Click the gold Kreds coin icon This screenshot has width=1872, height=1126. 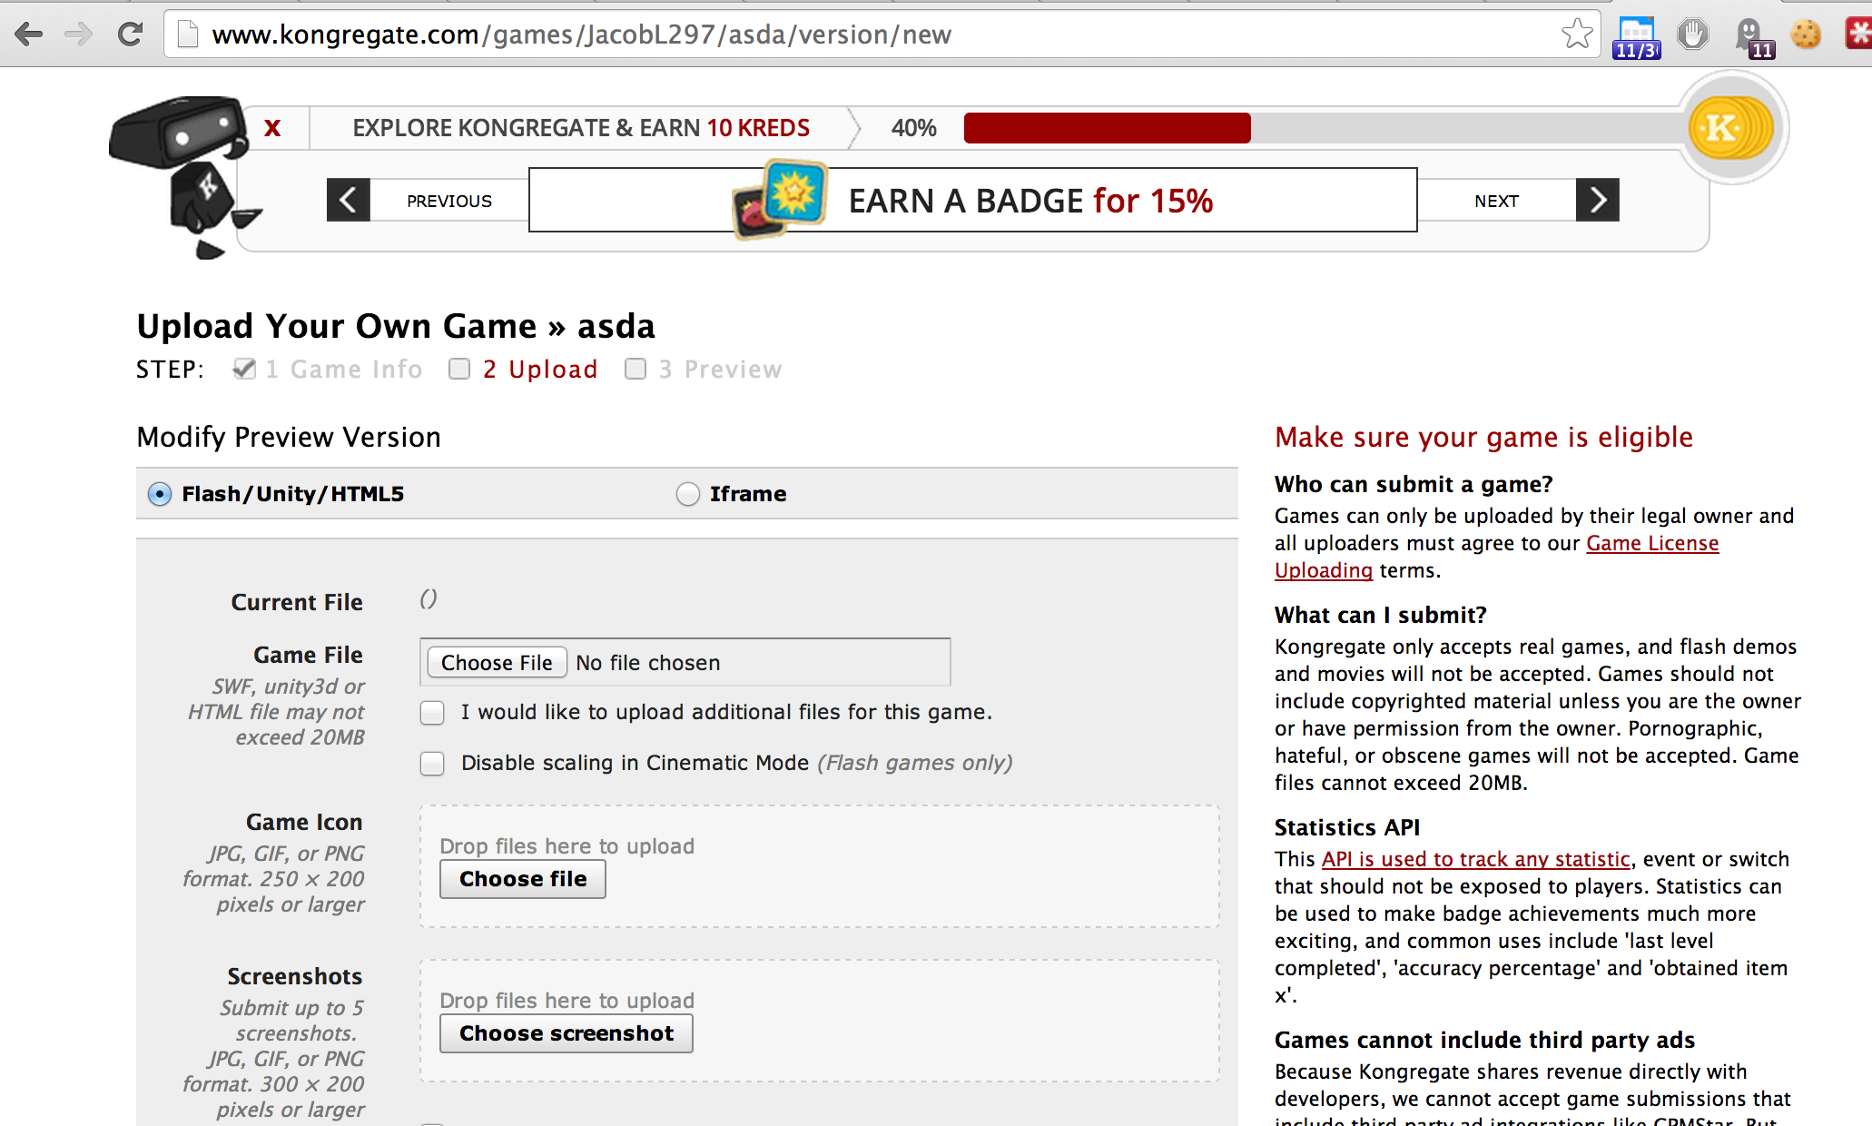1730,128
